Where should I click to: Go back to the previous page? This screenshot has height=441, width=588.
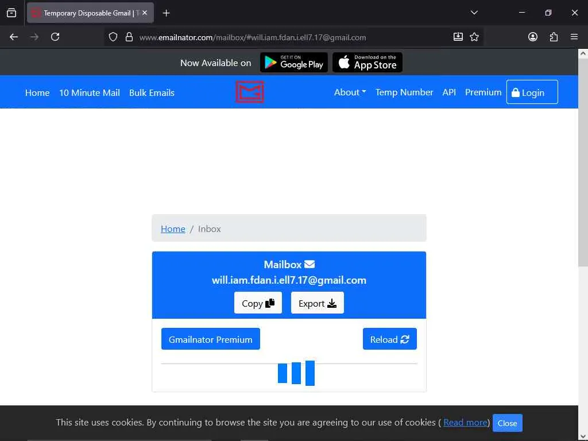(x=14, y=37)
